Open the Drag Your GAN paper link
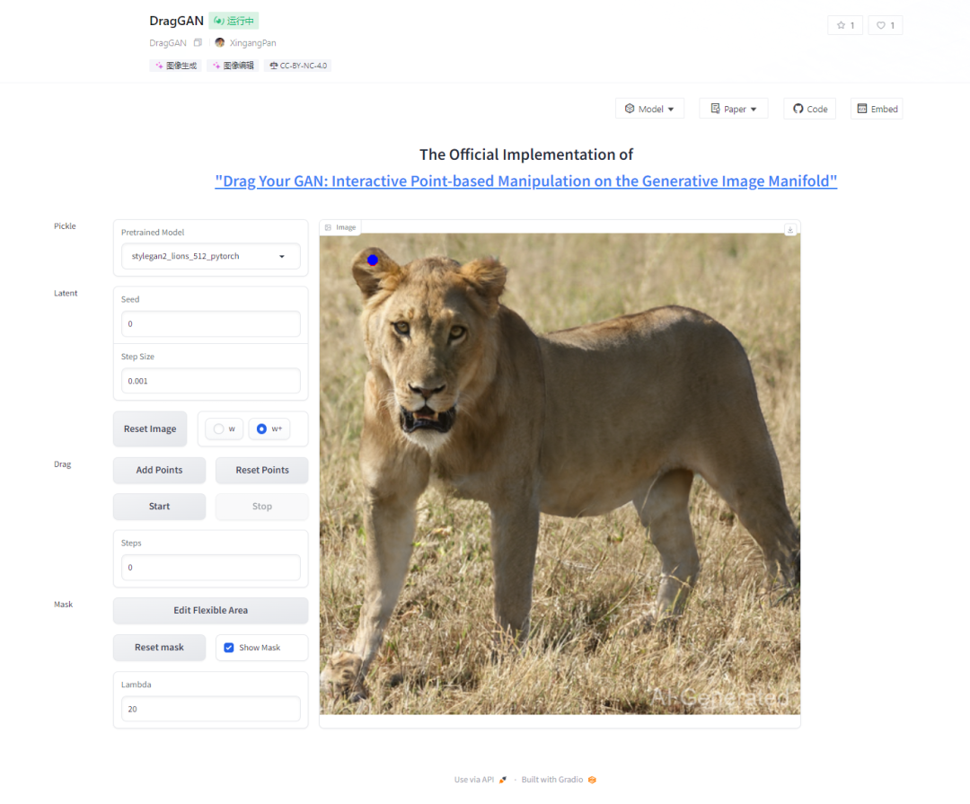This screenshot has height=804, width=970. [x=526, y=181]
